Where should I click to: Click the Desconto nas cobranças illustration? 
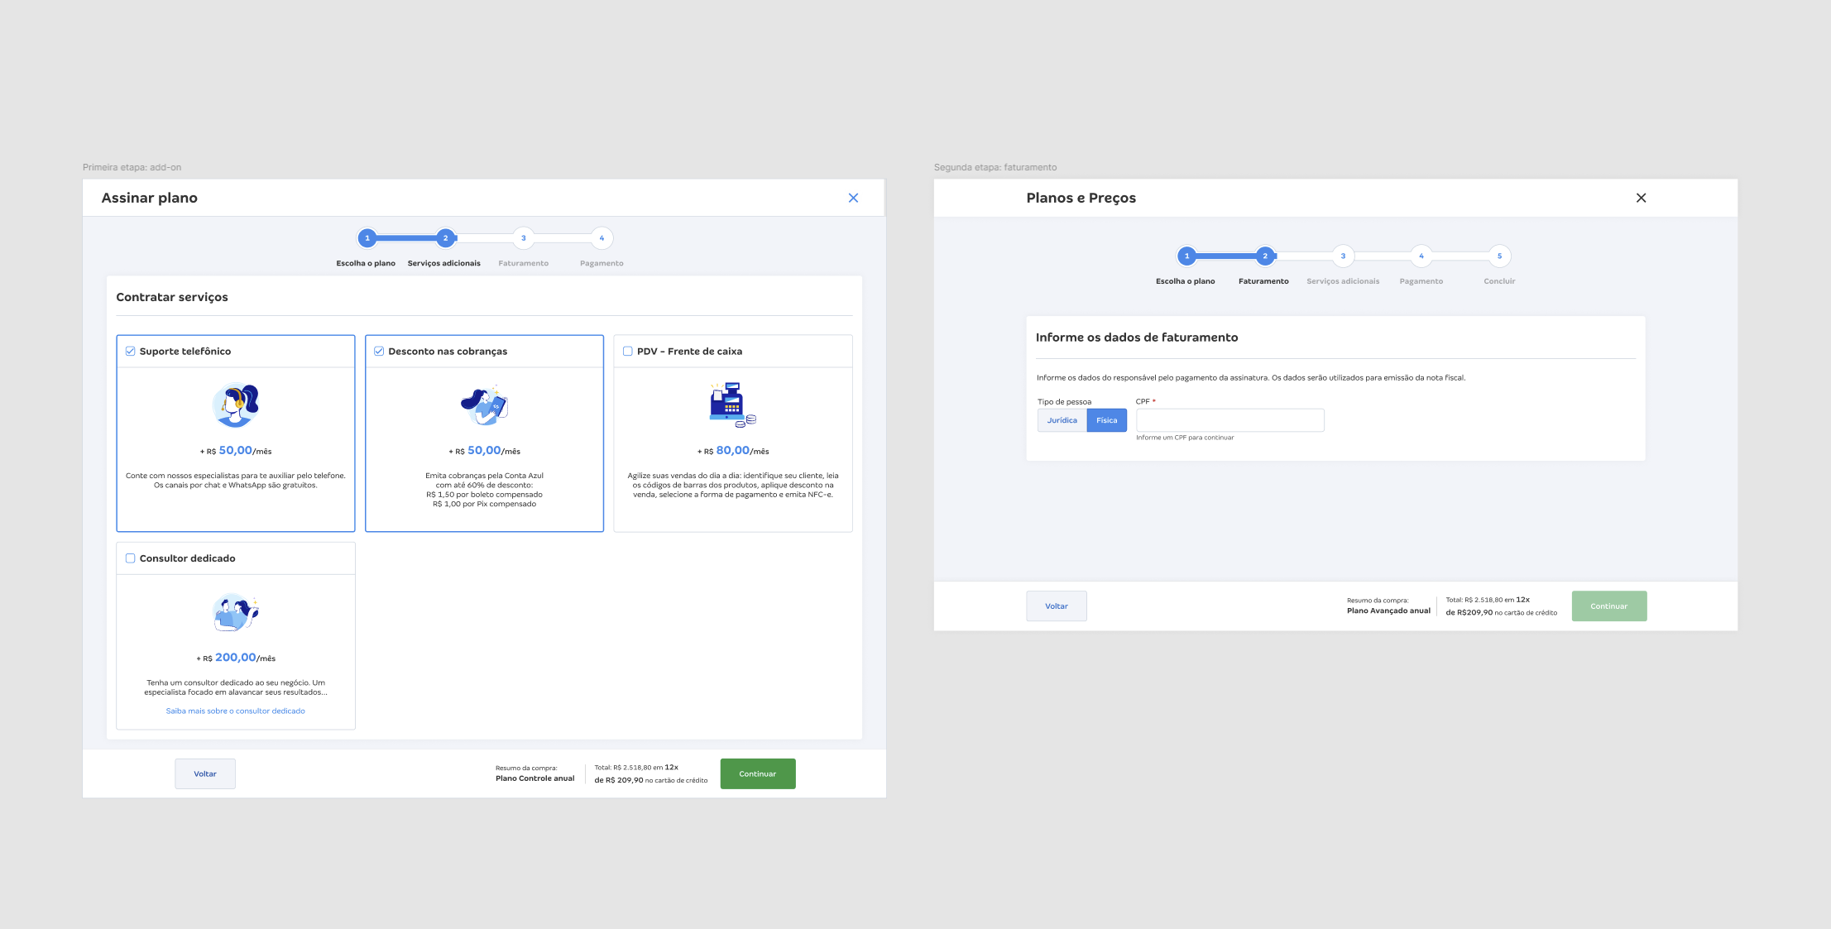point(484,405)
